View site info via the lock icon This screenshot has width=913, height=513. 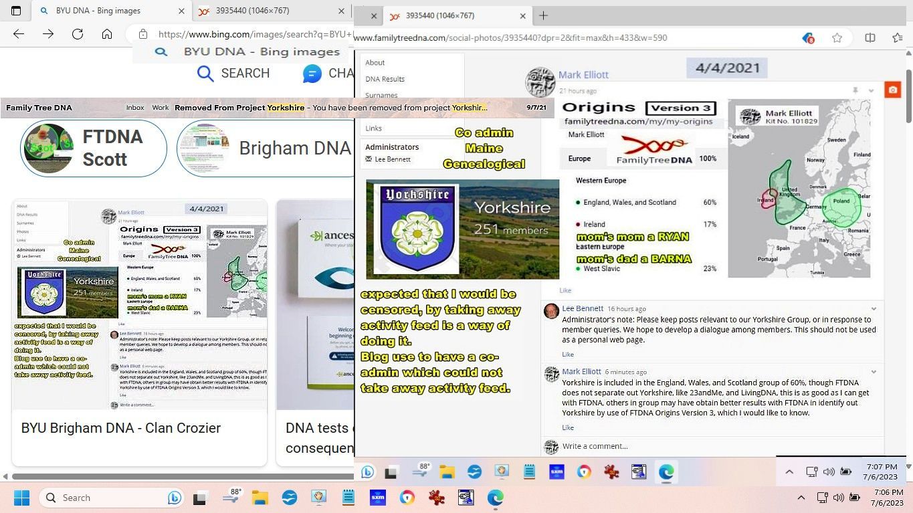pos(143,34)
